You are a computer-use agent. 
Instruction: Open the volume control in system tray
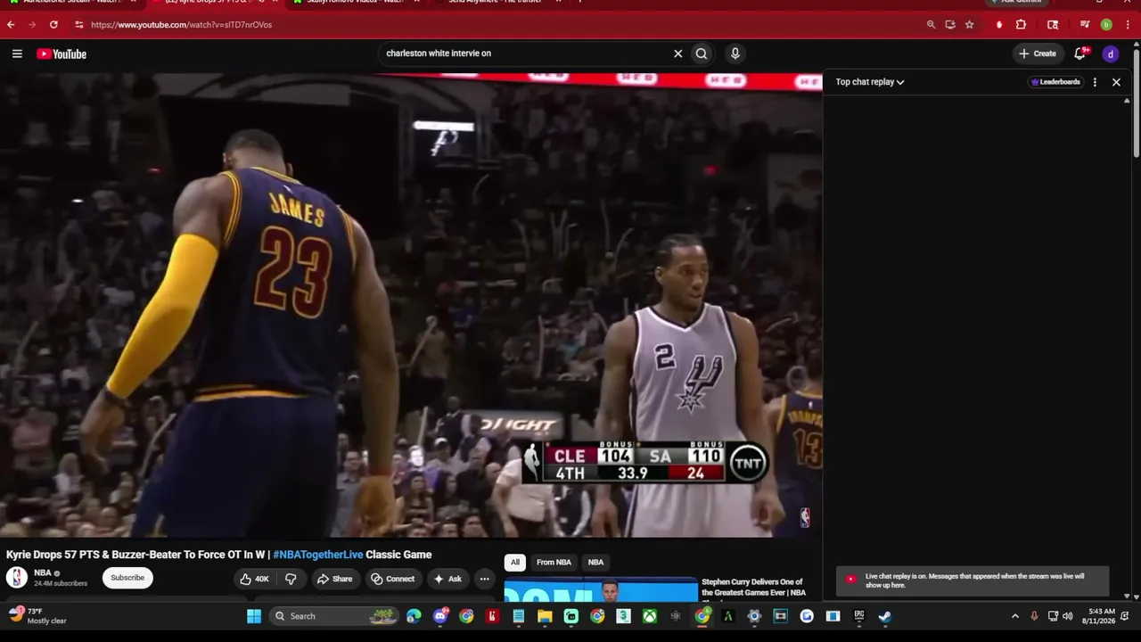point(1068,616)
